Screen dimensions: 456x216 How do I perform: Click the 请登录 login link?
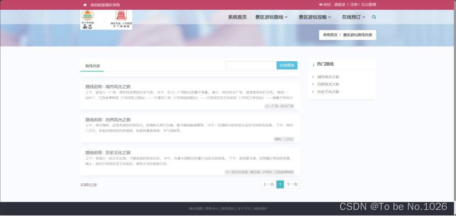(340, 4)
